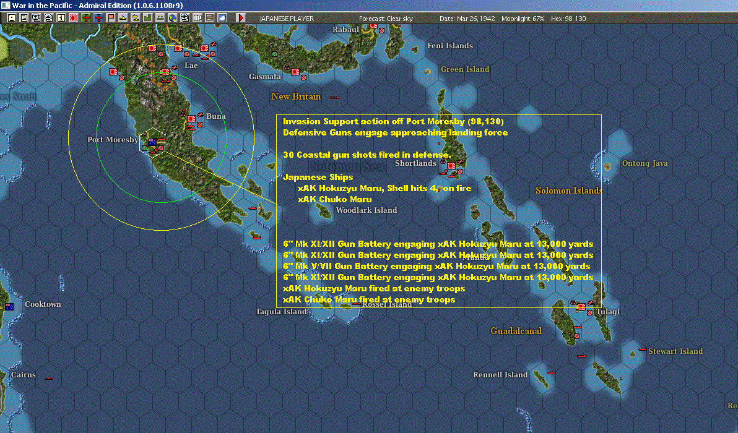
Task: Select the red ship icon below New Britain
Action: click(x=335, y=97)
